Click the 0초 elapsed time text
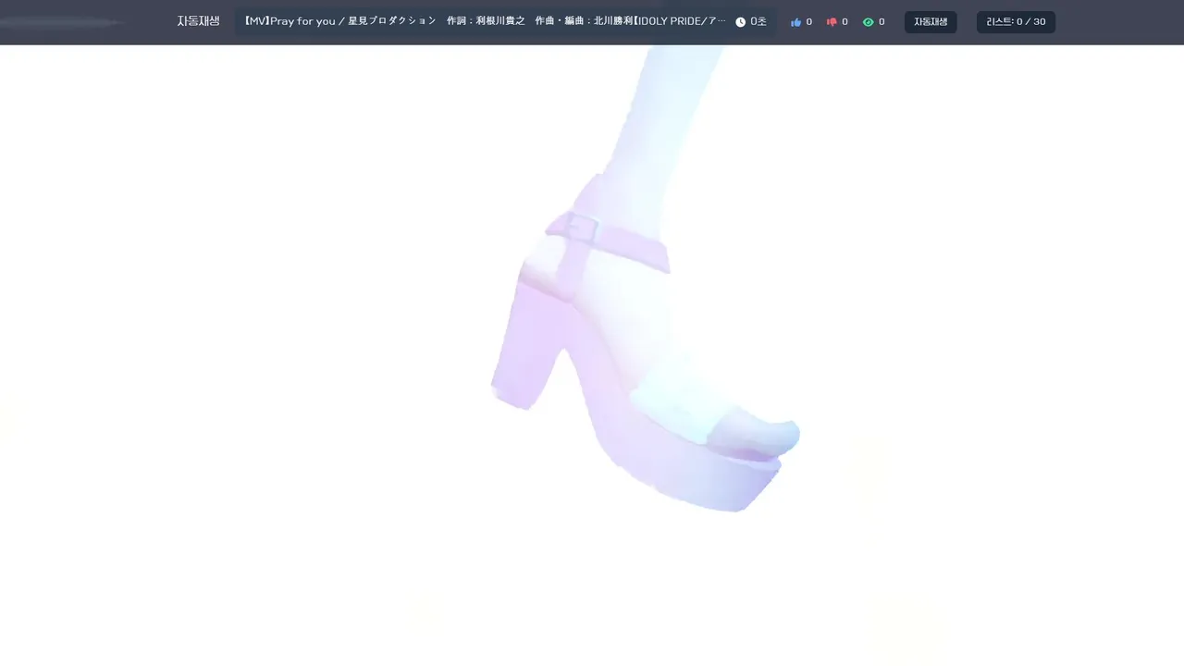The image size is (1184, 666). pyautogui.click(x=758, y=22)
